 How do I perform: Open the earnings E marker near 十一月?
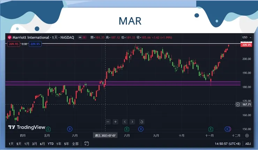point(211,129)
